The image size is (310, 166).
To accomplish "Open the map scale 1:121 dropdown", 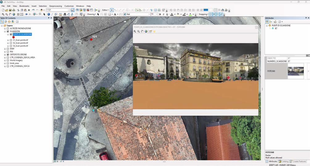I will (x=68, y=10).
